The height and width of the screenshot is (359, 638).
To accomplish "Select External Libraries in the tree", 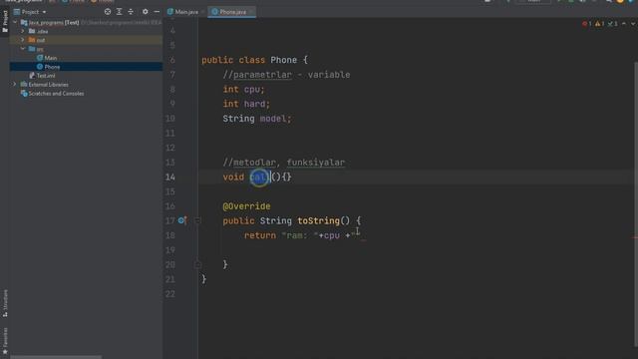I will point(49,84).
